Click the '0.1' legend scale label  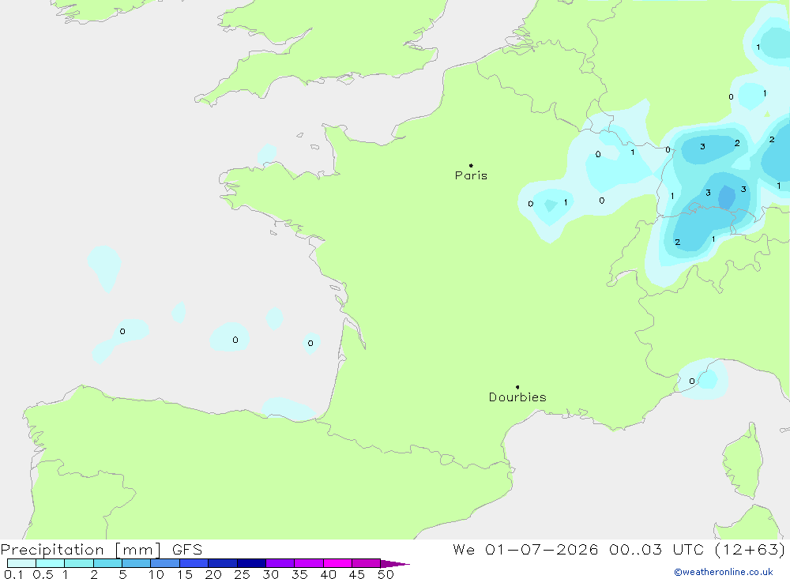click(13, 574)
